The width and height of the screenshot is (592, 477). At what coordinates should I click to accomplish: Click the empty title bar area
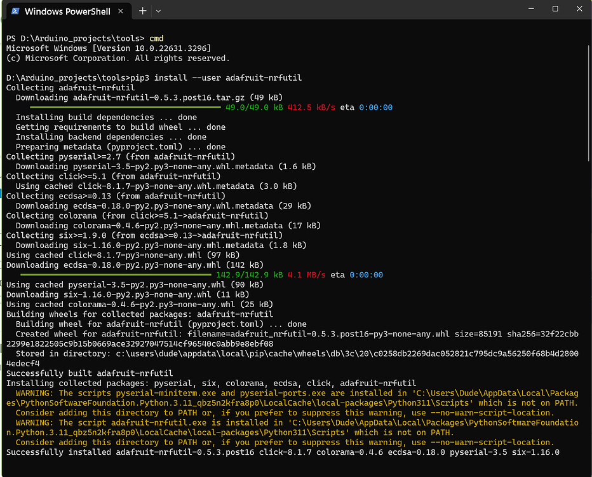pos(349,10)
